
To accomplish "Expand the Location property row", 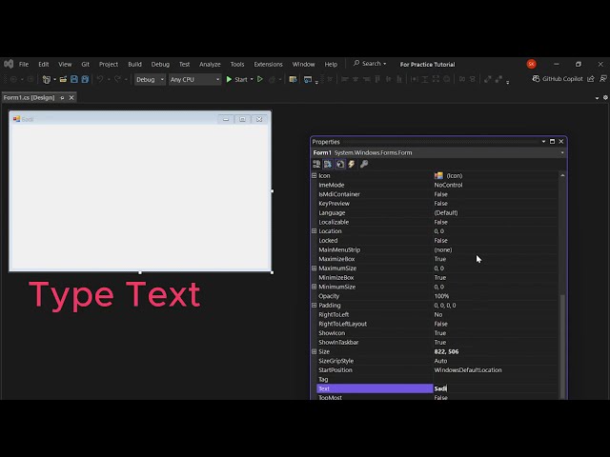I will tap(314, 231).
